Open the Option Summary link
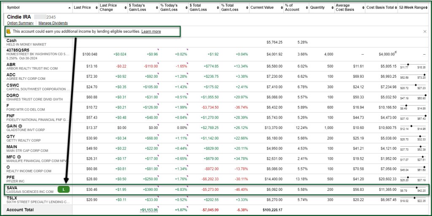 (20, 23)
